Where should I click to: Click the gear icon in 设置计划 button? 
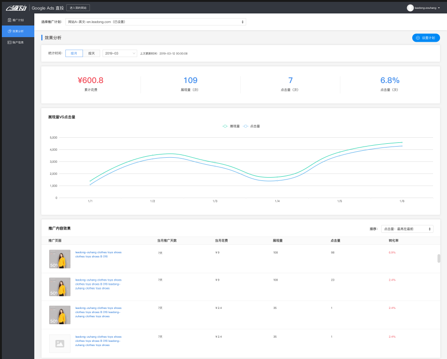click(x=418, y=38)
